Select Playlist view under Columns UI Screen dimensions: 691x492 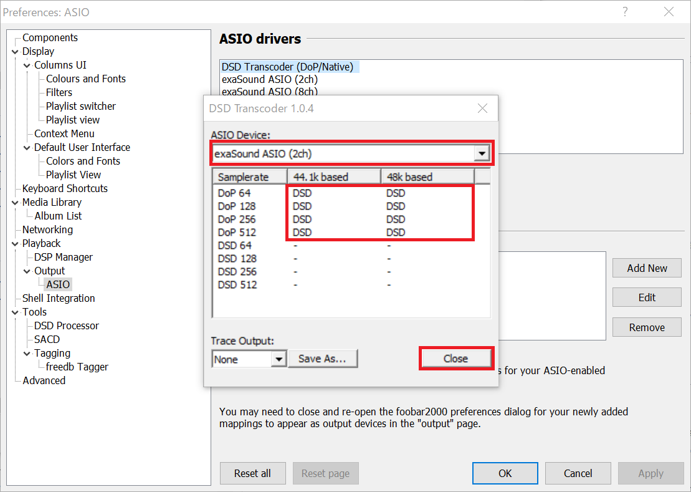pyautogui.click(x=73, y=120)
